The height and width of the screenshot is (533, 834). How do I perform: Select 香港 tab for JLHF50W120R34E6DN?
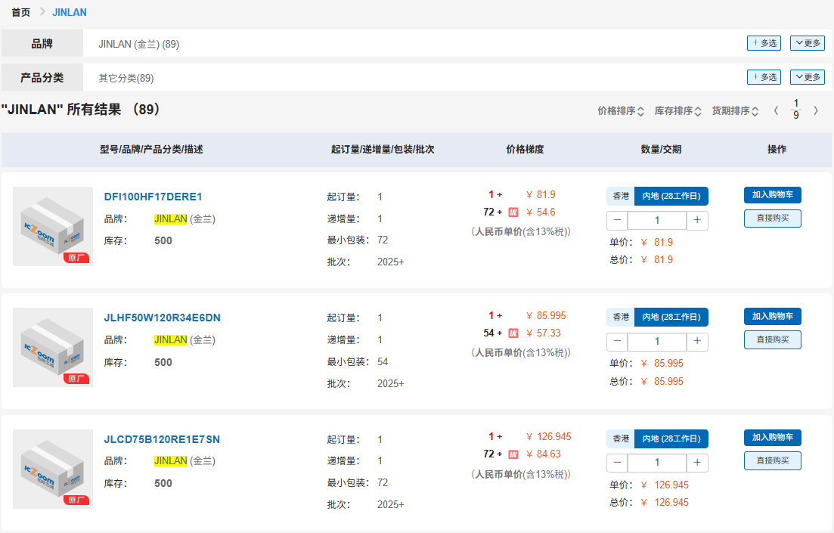[x=620, y=317]
